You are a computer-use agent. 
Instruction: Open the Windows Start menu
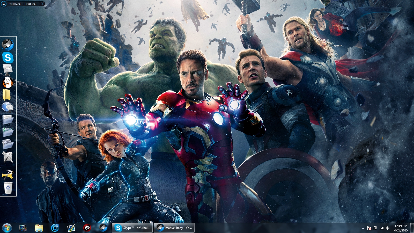coord(7,228)
